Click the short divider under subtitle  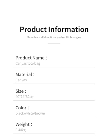[x=54, y=44]
